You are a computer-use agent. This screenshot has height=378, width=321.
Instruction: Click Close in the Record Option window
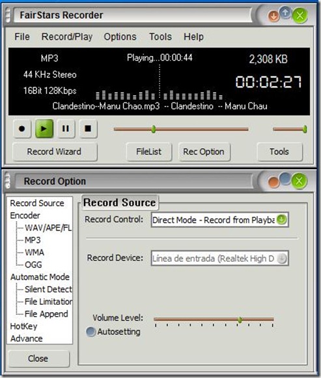coord(38,358)
